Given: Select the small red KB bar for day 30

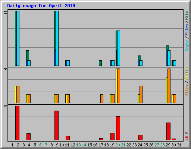Looking at the screenshot, I should (x=174, y=139).
